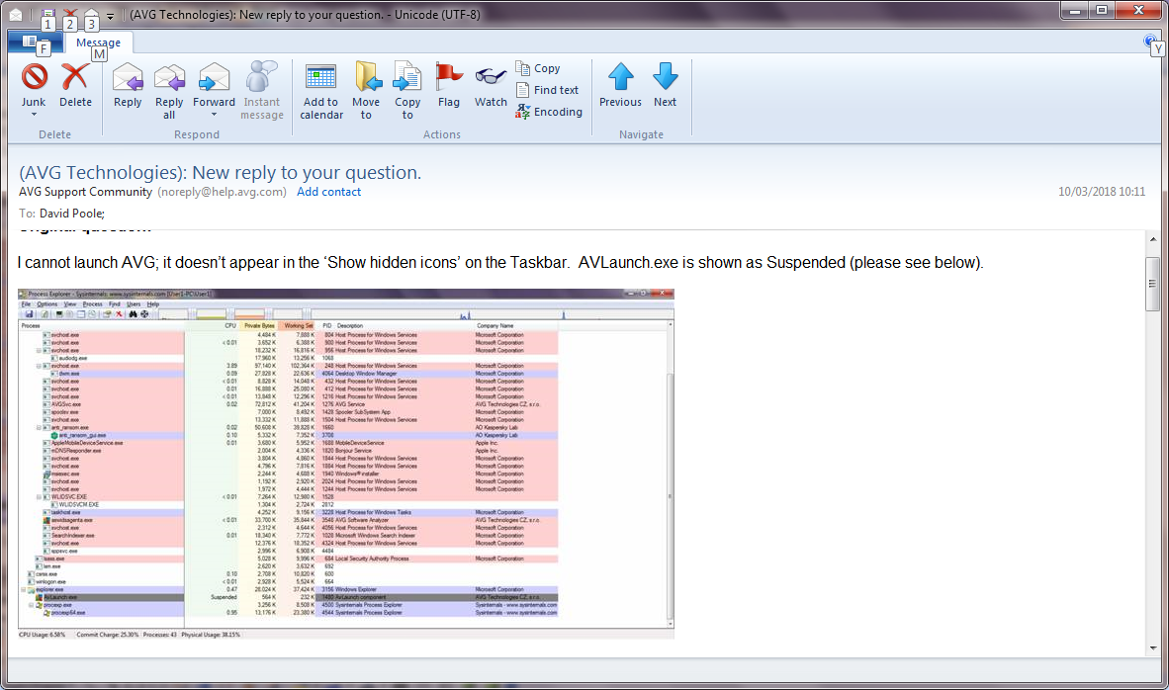The image size is (1169, 690).
Task: Click the date 10/03/2018 10:11
Action: pyautogui.click(x=1101, y=192)
